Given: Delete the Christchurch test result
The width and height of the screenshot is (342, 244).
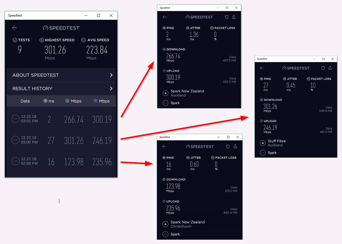Looking at the screenshot, I should tap(228, 147).
